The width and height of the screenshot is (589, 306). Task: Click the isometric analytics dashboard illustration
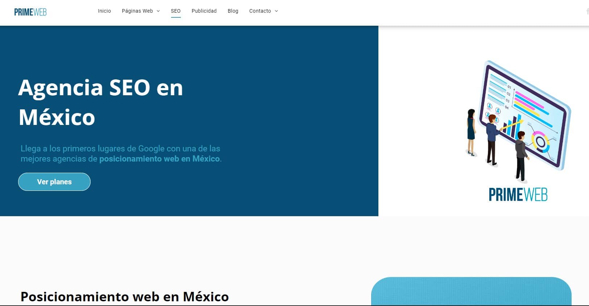518,121
